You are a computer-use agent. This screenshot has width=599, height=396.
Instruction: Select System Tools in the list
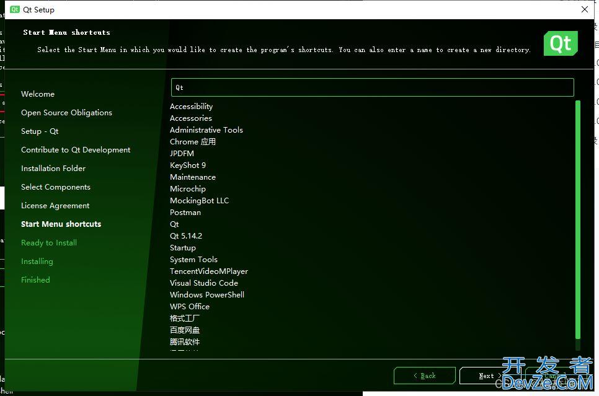[193, 260]
